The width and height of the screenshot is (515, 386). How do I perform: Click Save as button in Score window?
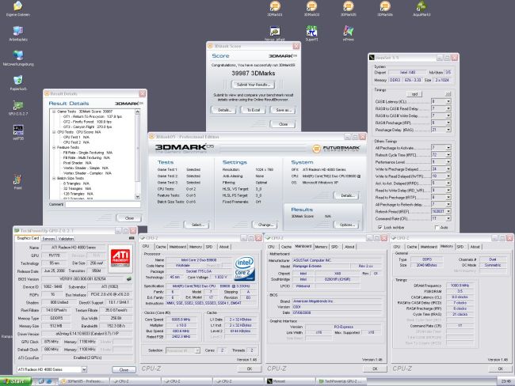click(x=283, y=110)
